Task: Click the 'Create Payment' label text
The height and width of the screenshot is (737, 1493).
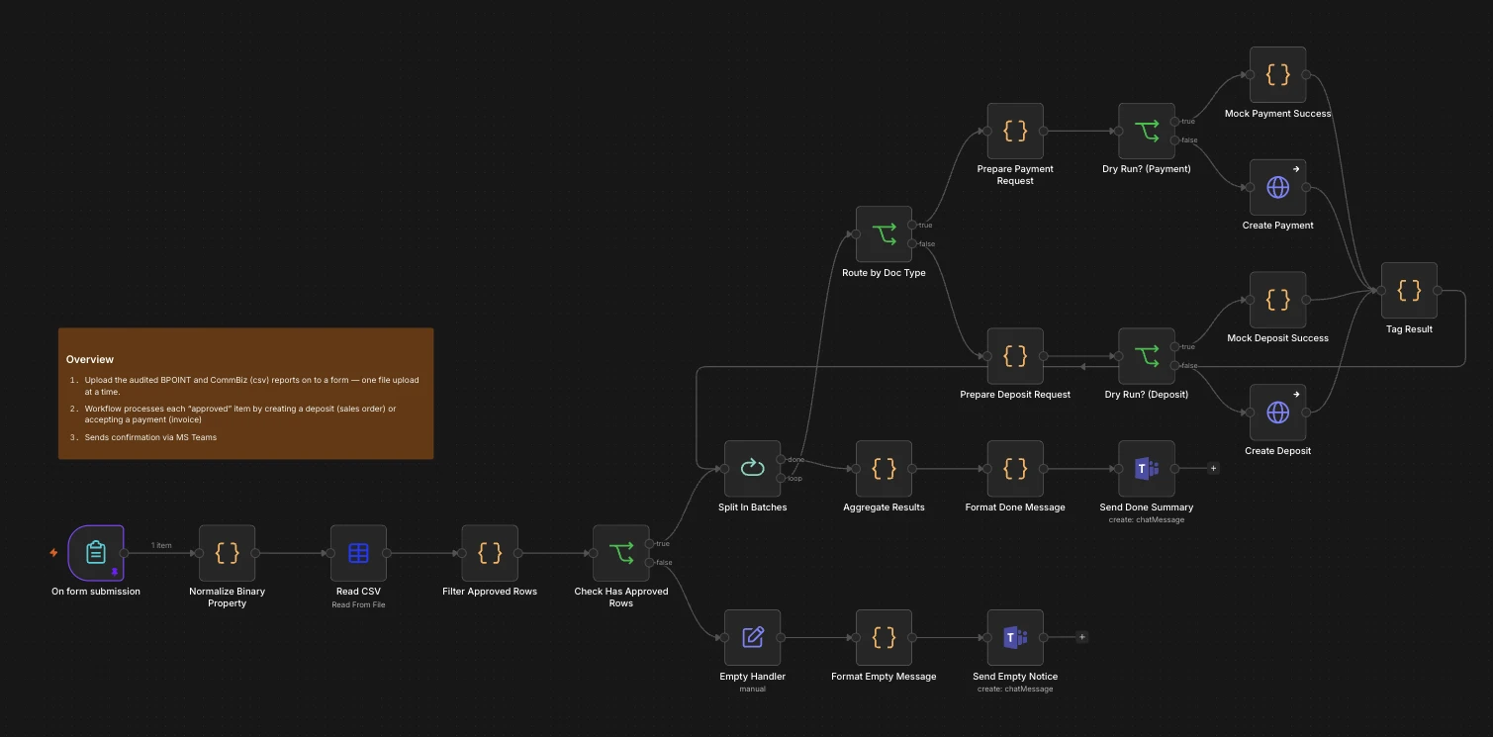Action: click(x=1278, y=226)
